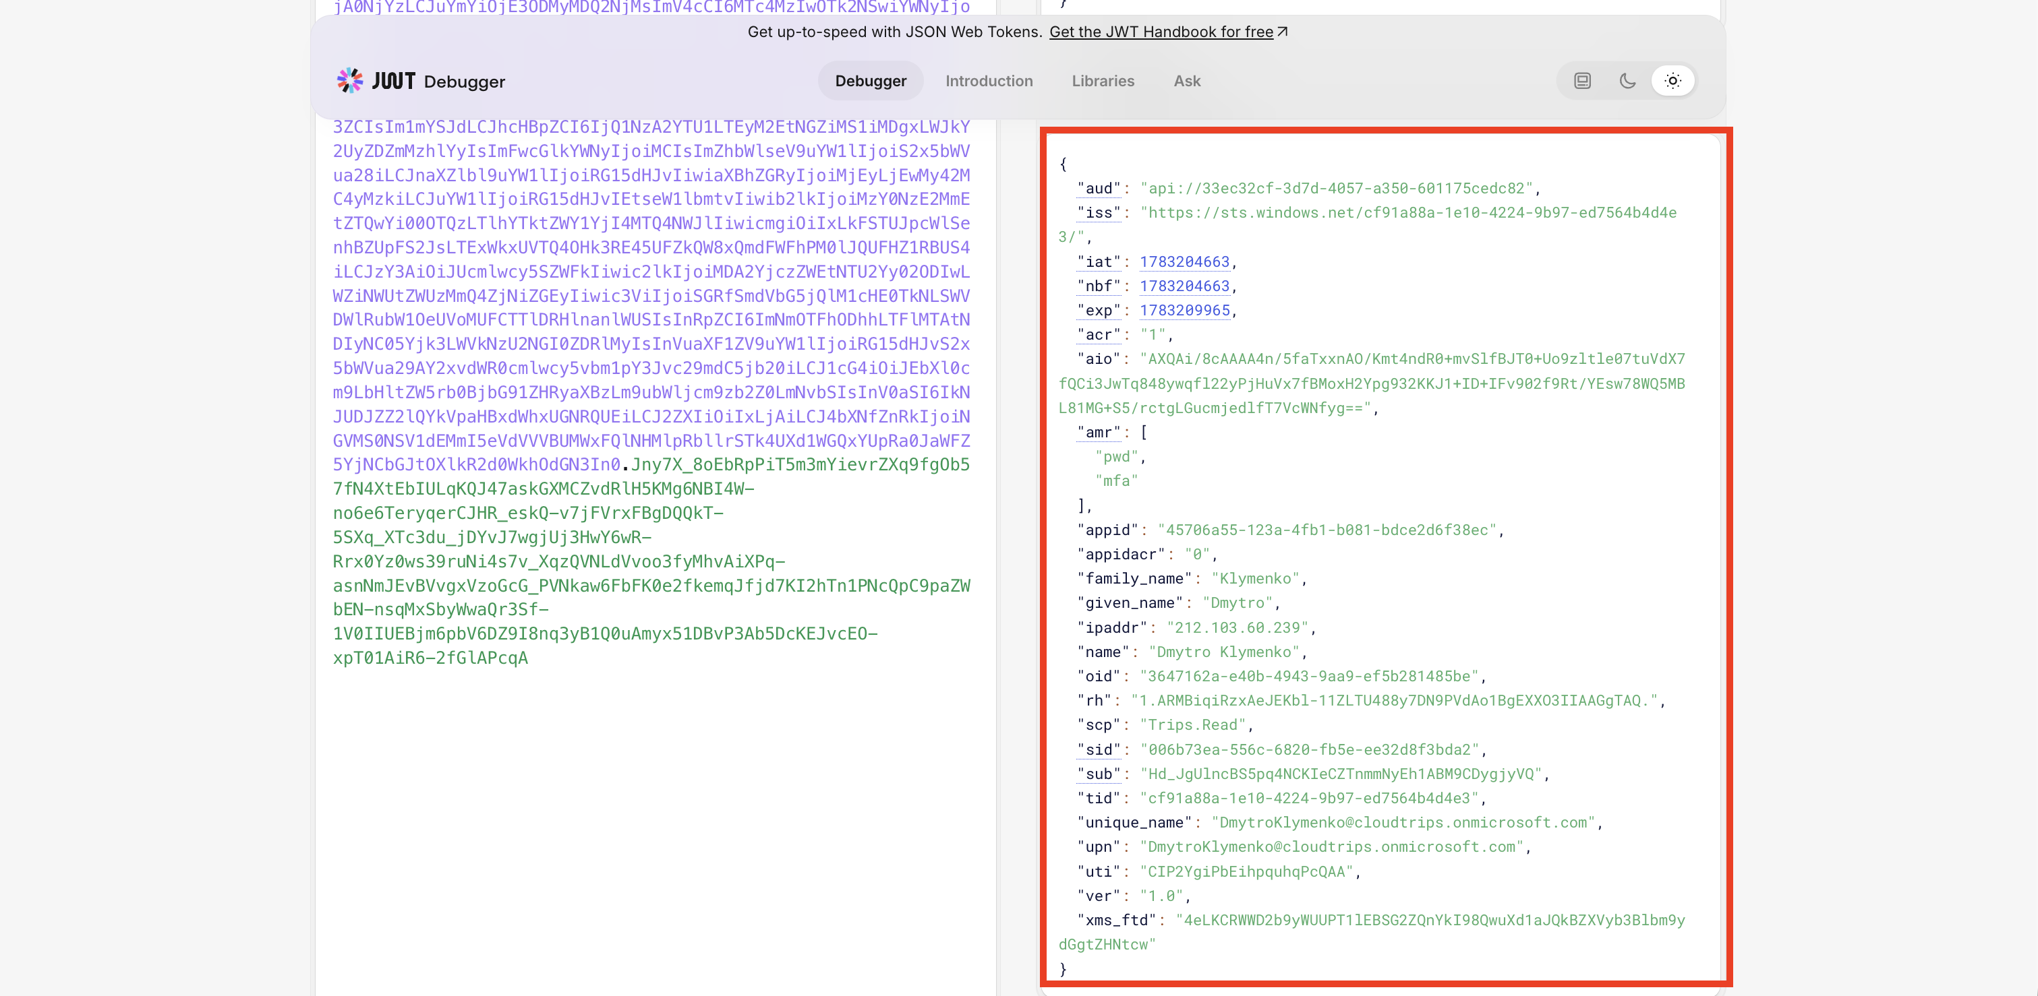Screen dimensions: 2038x996
Task: Select the ipaddr value "212.103.60.239"
Action: pyautogui.click(x=1238, y=627)
